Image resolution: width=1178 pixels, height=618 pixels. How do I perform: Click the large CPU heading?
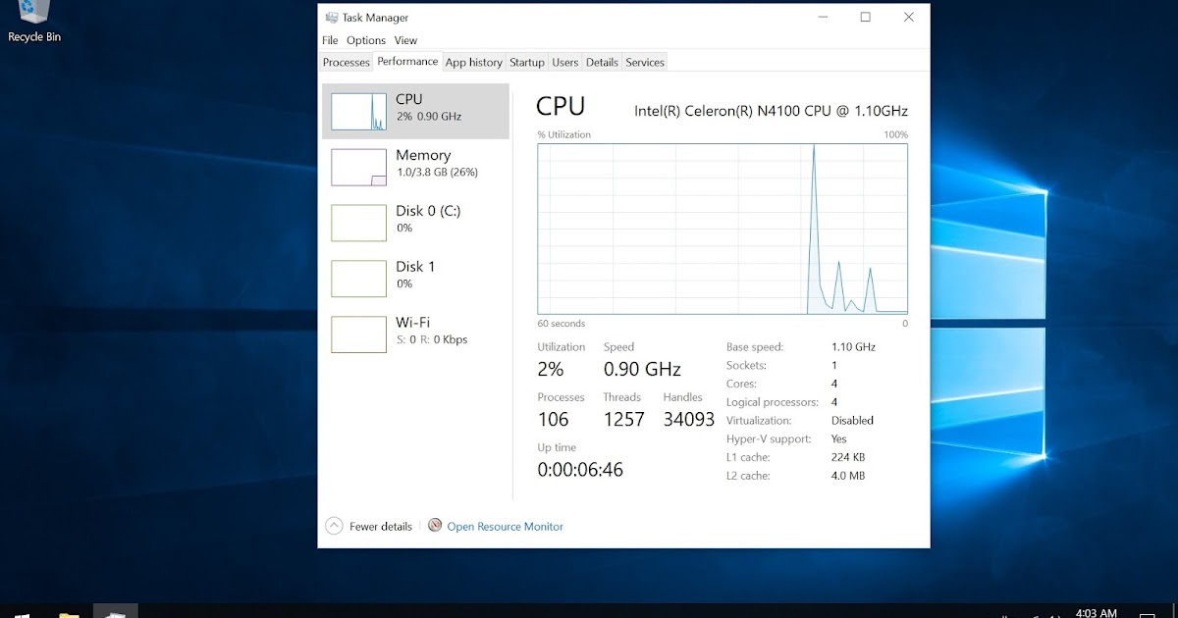point(561,106)
